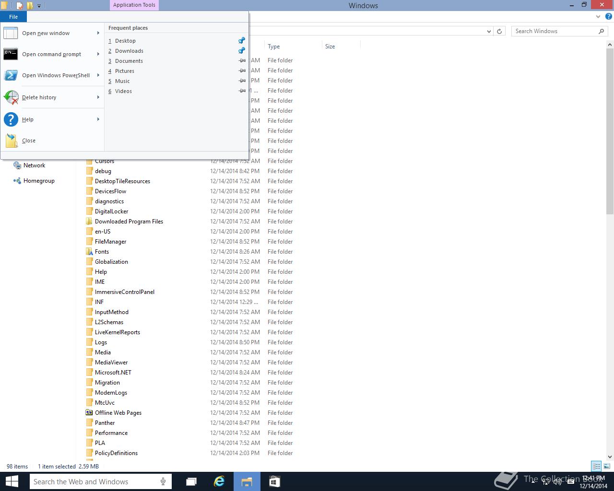Image resolution: width=614 pixels, height=491 pixels.
Task: Sort by the Type column header
Action: pos(293,47)
